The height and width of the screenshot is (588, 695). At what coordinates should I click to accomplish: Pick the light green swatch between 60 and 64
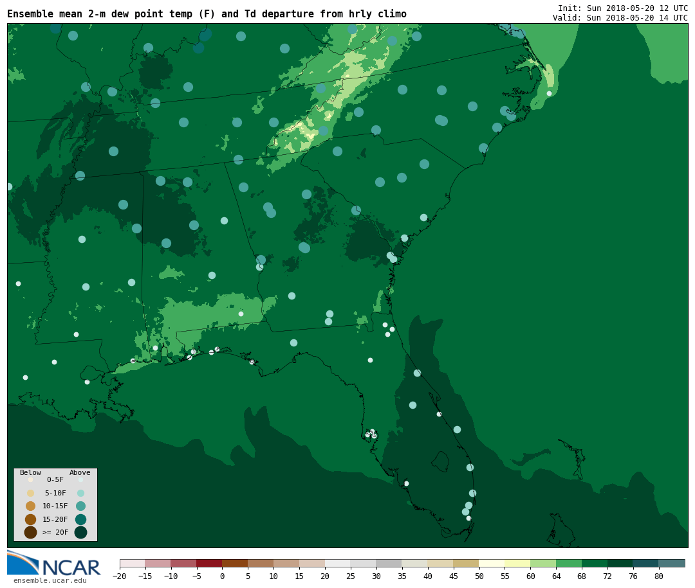pos(543,563)
